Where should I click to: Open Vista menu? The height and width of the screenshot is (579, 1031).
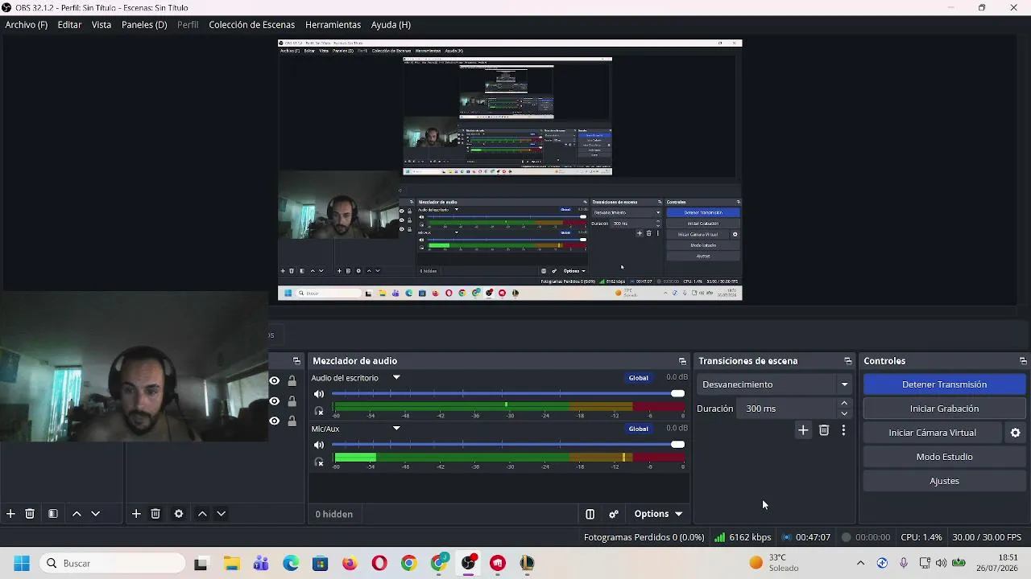pyautogui.click(x=101, y=25)
